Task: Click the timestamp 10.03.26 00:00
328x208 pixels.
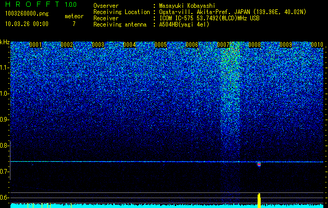Action: pyautogui.click(x=27, y=23)
